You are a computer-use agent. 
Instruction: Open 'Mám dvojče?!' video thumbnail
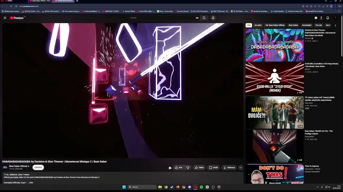point(275,113)
